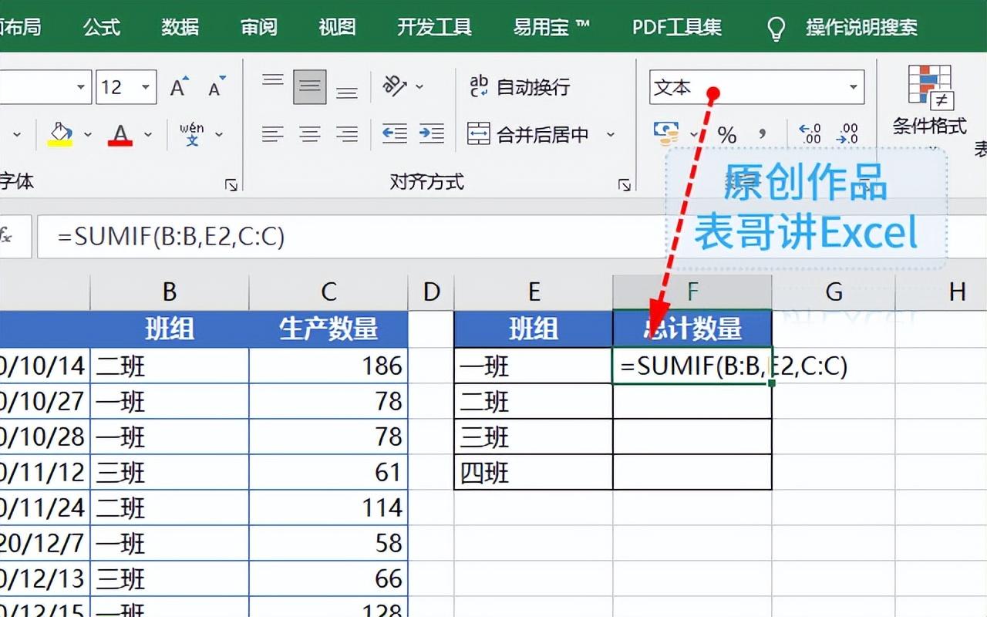Image resolution: width=987 pixels, height=617 pixels.
Task: Click the lightbulb icon beside 操作说明搜索
Action: click(x=776, y=29)
